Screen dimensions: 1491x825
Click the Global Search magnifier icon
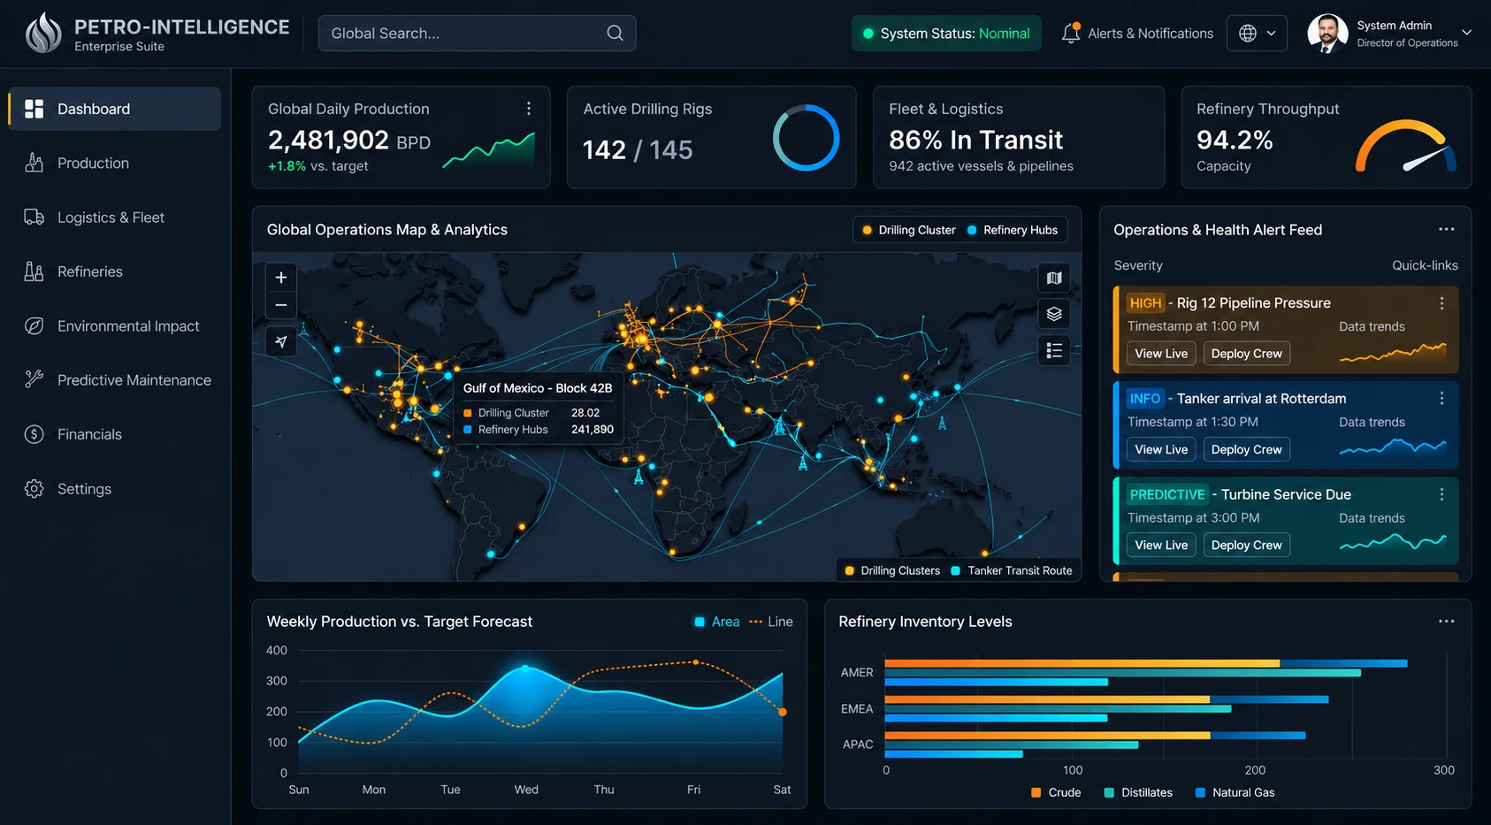point(615,34)
